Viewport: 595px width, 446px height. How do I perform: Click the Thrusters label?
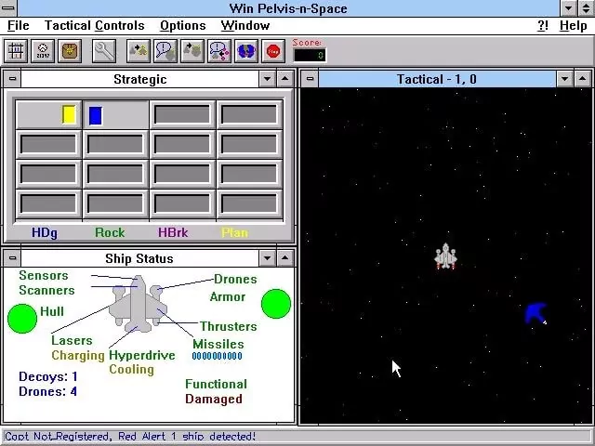pyautogui.click(x=229, y=326)
